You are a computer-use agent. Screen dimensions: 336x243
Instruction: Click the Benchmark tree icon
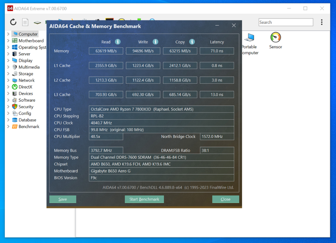click(15, 126)
